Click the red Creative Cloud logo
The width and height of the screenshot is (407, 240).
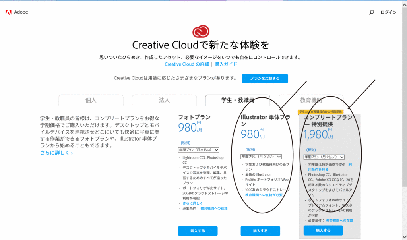click(201, 31)
